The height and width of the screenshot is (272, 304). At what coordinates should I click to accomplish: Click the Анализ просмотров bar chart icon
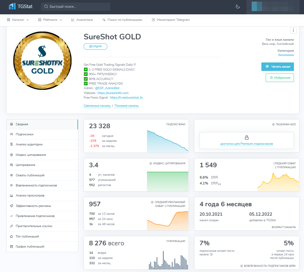[12, 196]
